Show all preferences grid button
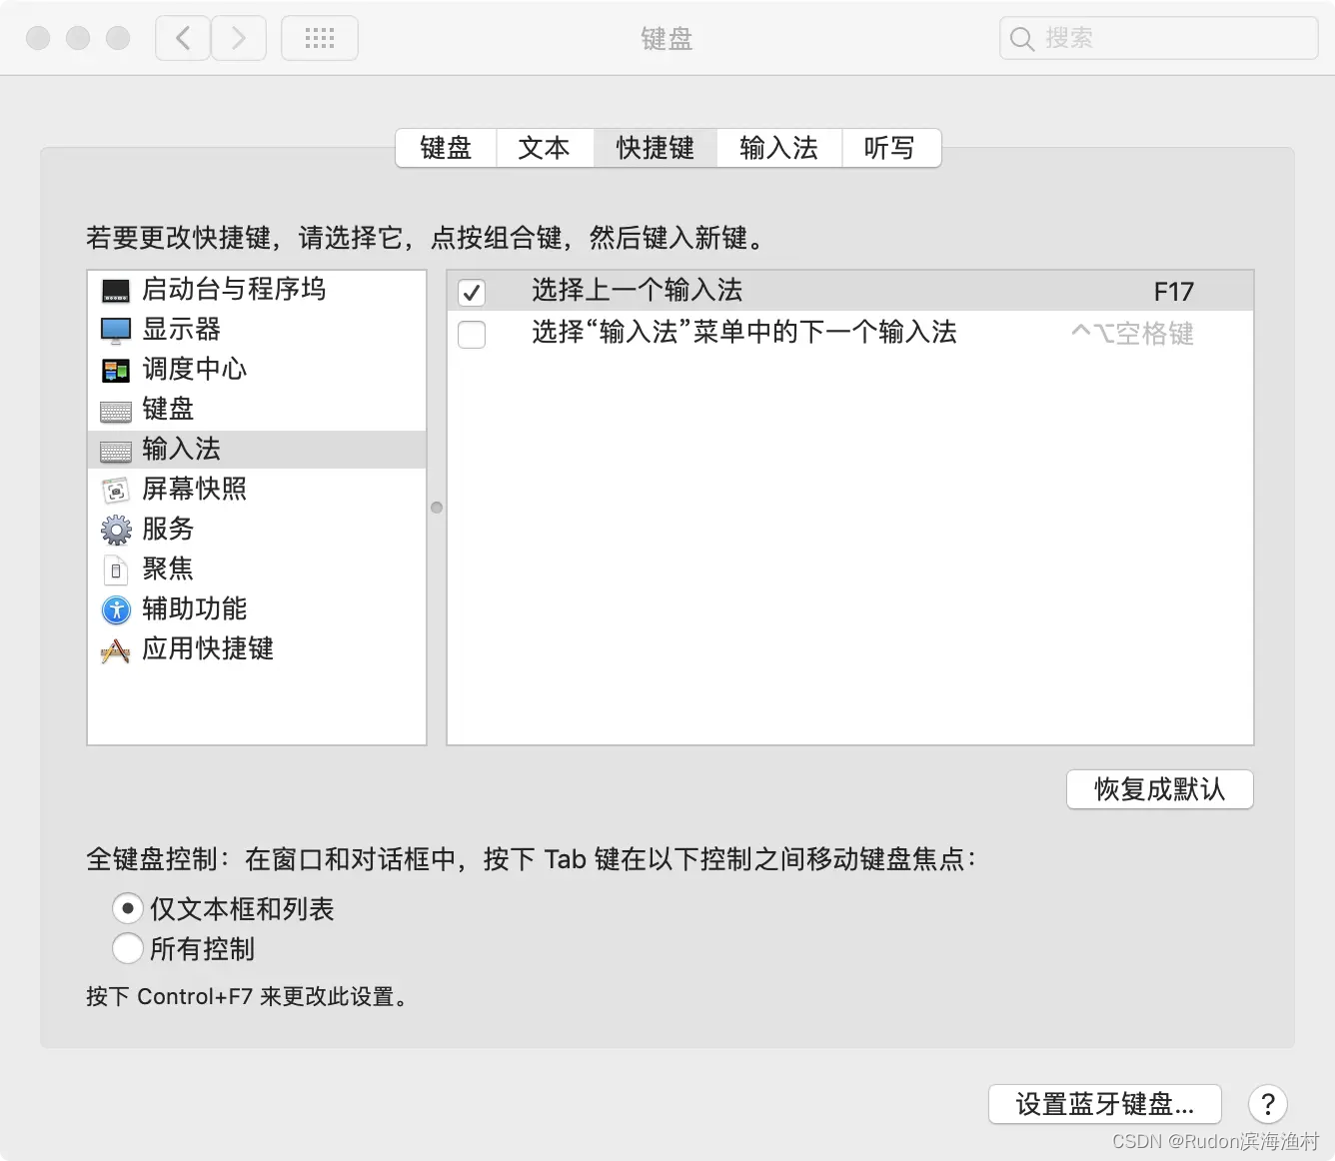Screen dimensions: 1335x1161 (x=320, y=38)
